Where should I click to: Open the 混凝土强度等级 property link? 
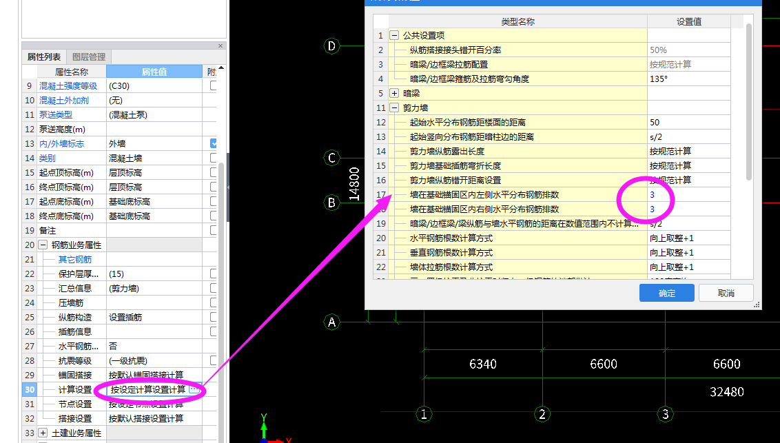(x=68, y=86)
